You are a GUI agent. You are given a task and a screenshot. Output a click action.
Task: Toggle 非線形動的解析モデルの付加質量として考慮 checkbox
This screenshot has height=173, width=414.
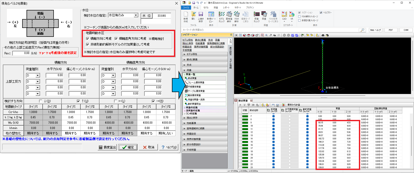tap(88, 44)
